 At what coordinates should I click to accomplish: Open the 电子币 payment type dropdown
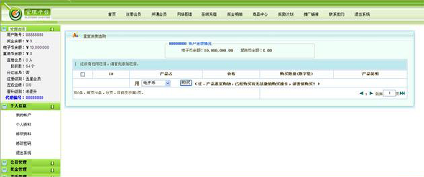tap(156, 83)
